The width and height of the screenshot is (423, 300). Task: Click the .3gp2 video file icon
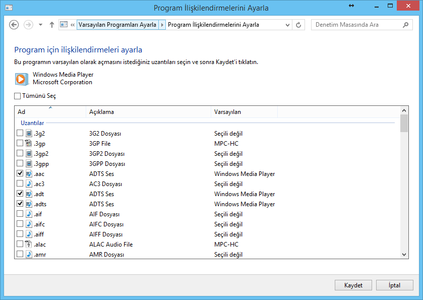click(x=29, y=153)
